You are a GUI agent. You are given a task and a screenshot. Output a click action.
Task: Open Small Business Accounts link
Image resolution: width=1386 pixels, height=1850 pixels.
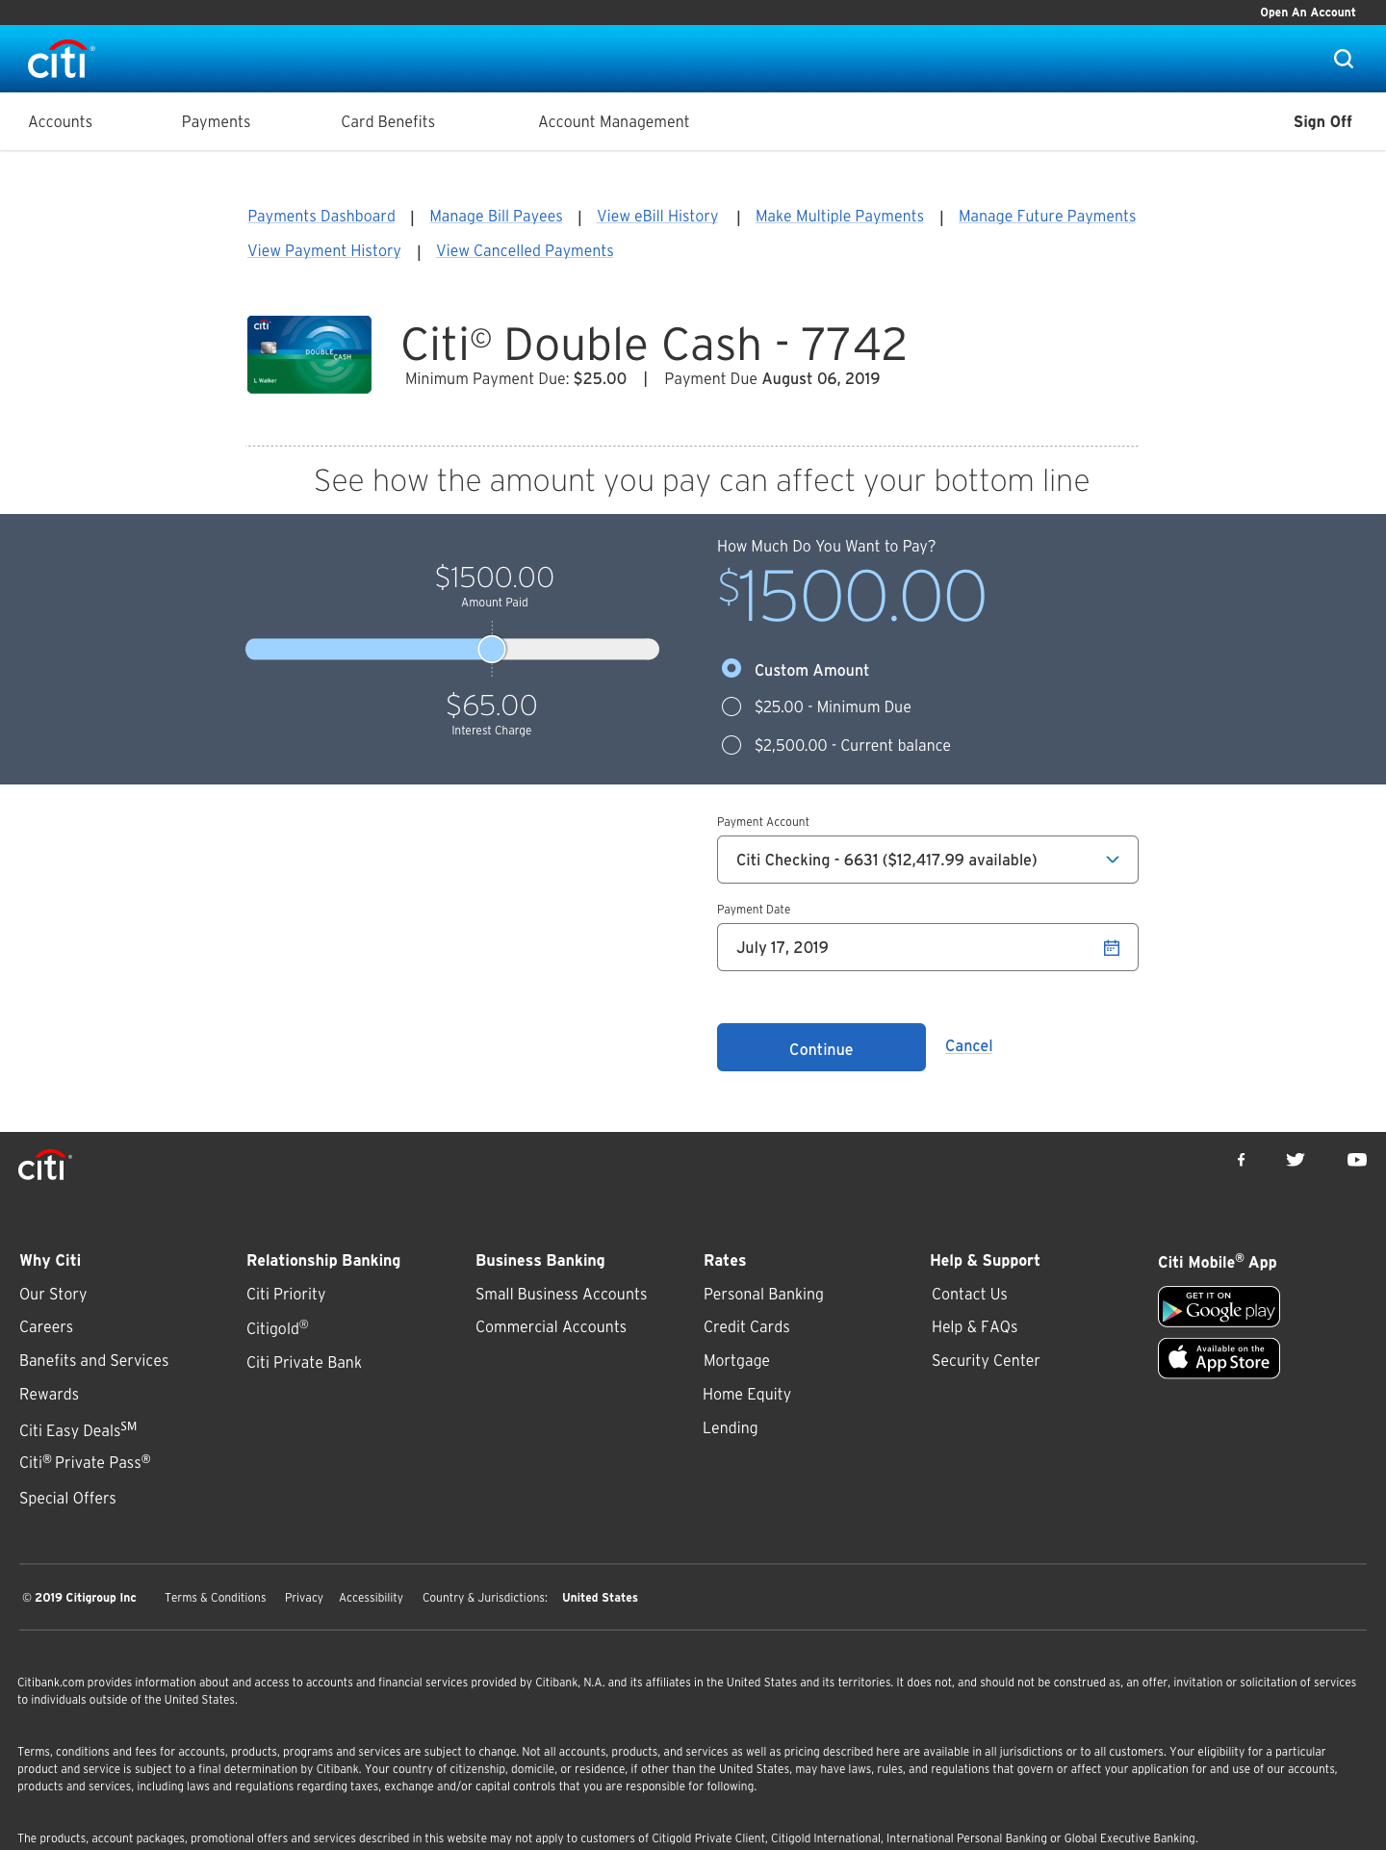point(561,1295)
